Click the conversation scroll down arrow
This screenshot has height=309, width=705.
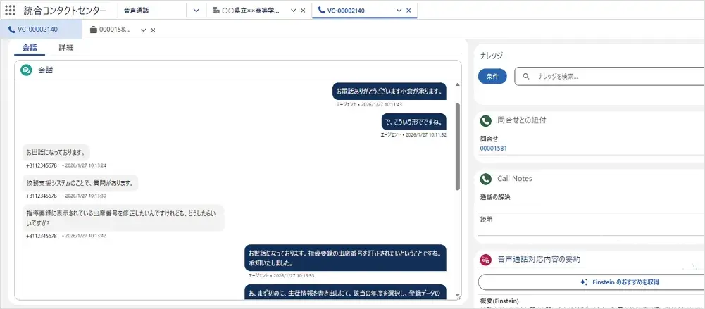(x=458, y=295)
